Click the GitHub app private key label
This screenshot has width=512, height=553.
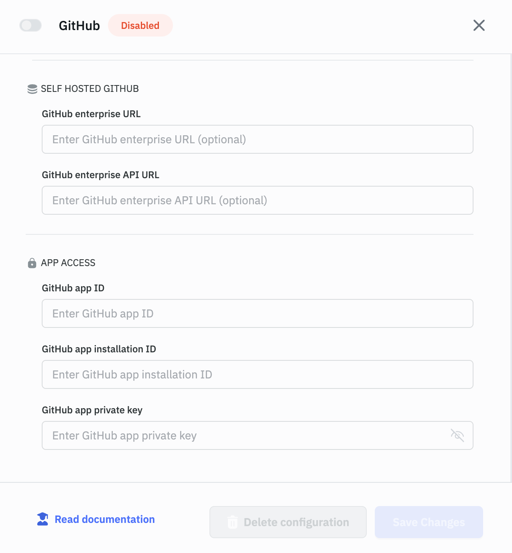92,410
